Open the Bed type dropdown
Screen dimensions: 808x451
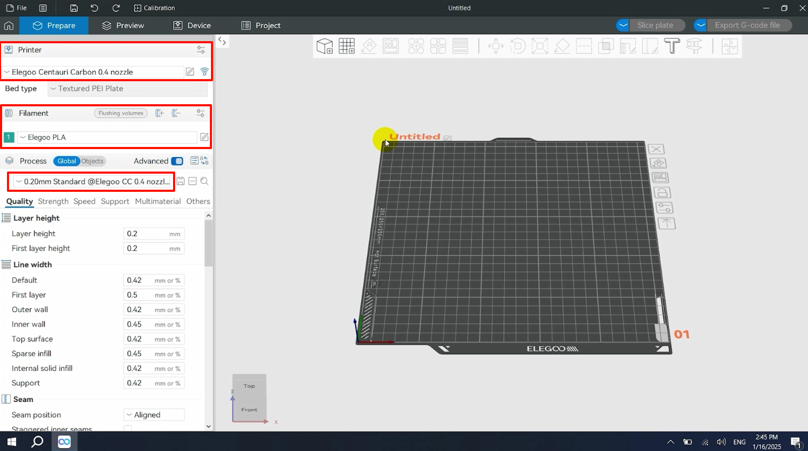127,88
